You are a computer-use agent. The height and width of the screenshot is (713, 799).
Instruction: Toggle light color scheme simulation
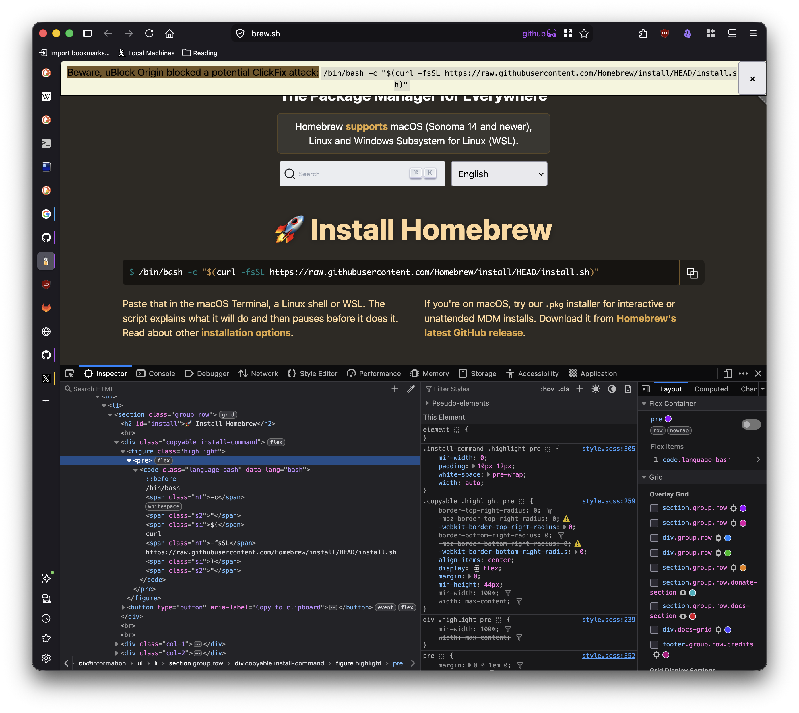tap(596, 389)
